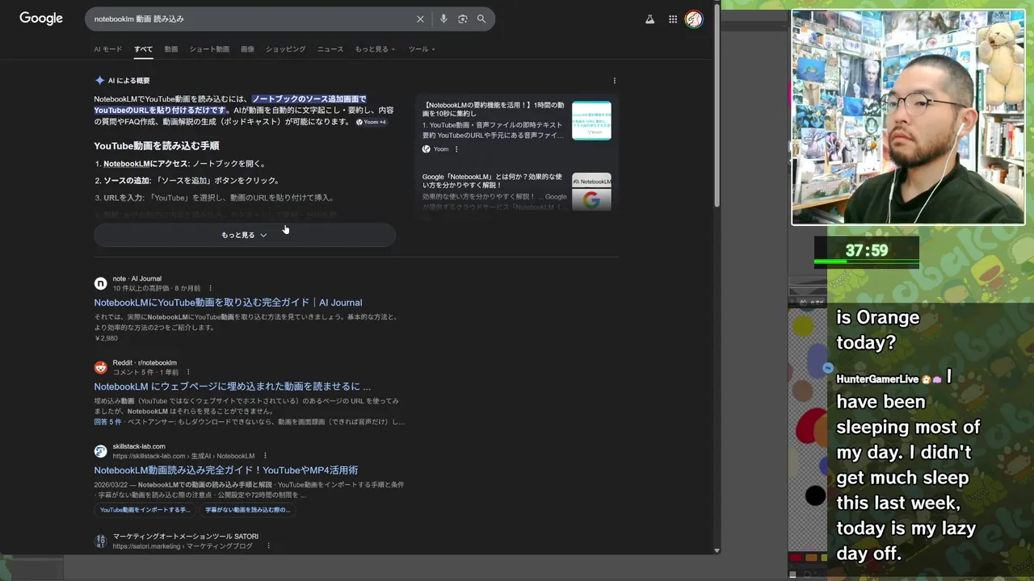Switch to ショッピング tab

point(286,49)
